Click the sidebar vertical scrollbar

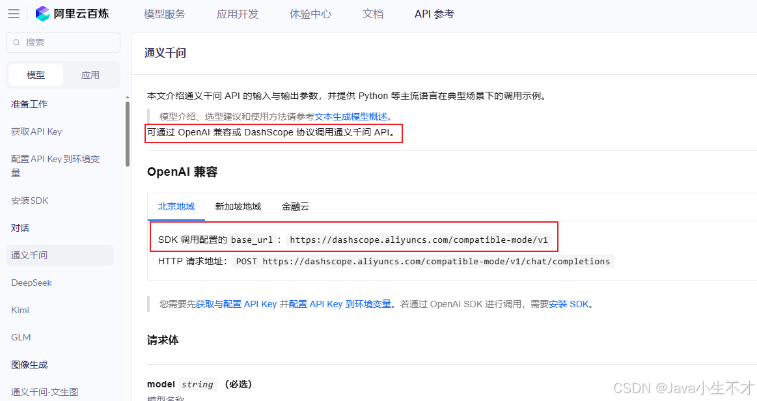tap(128, 133)
